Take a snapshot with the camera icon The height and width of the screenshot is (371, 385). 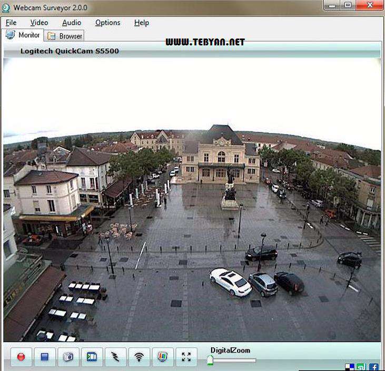click(68, 357)
